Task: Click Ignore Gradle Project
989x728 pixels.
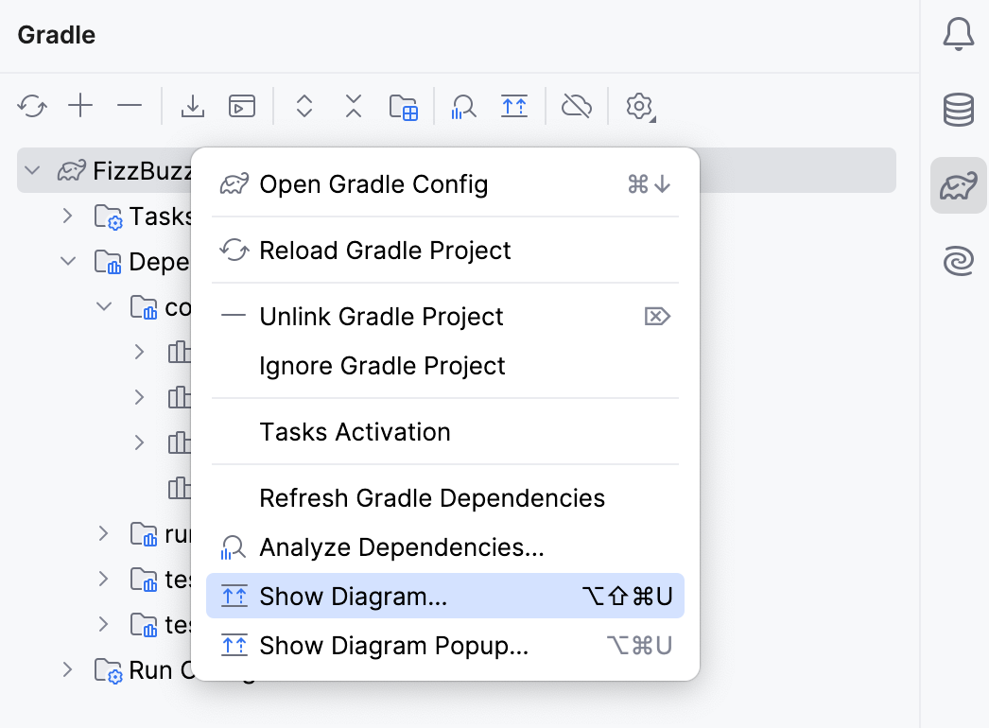Action: (382, 365)
